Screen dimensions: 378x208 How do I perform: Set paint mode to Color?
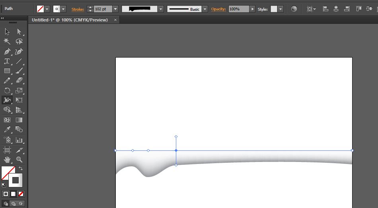pyautogui.click(x=6, y=194)
